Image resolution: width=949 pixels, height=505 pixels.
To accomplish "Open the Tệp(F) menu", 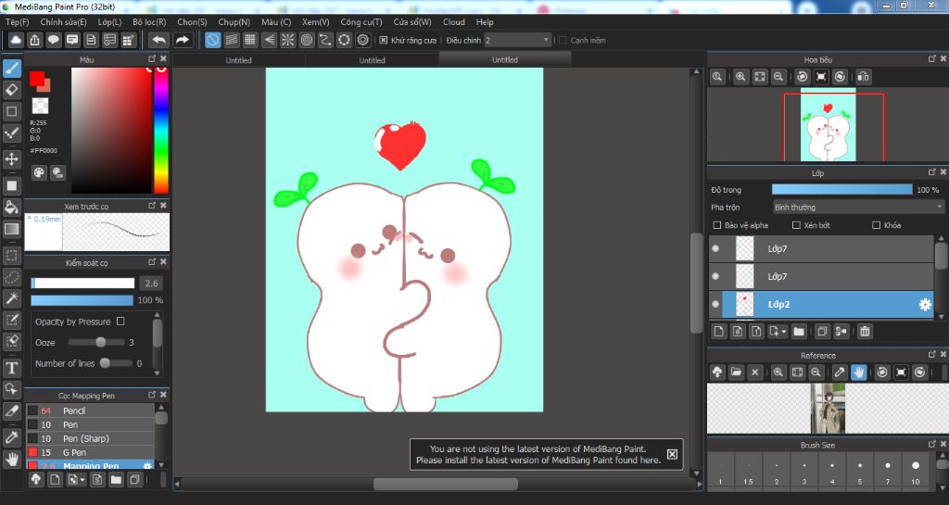I will coord(17,21).
